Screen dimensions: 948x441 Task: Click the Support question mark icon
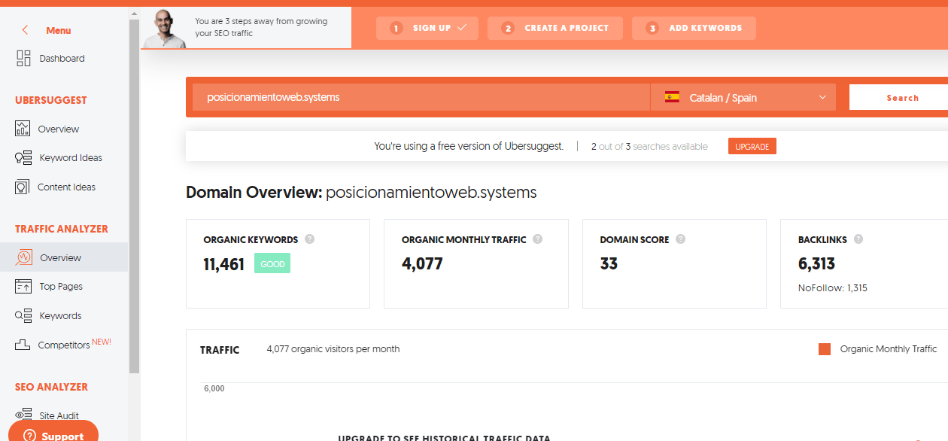[30, 436]
